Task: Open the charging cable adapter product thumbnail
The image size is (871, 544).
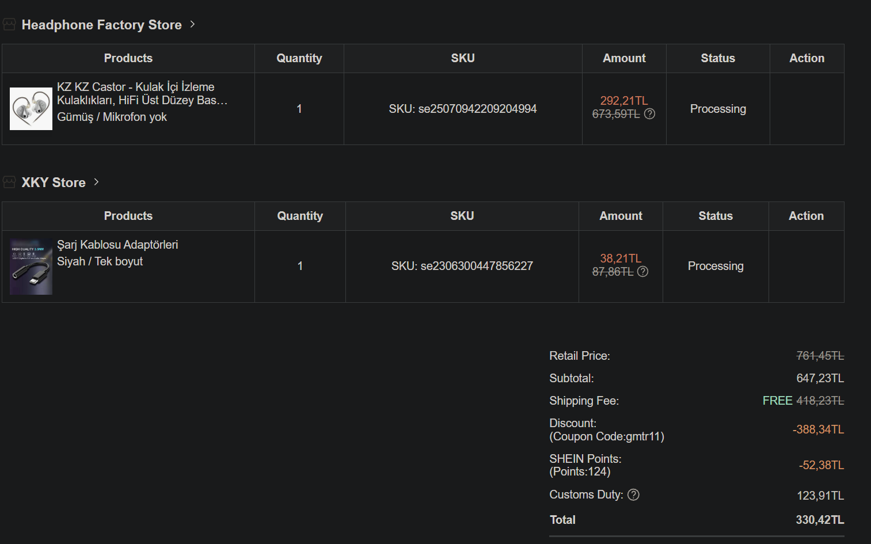Action: (x=31, y=267)
